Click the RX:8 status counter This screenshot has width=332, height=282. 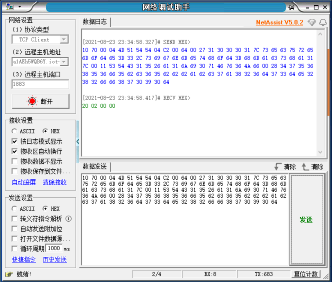tap(210, 274)
